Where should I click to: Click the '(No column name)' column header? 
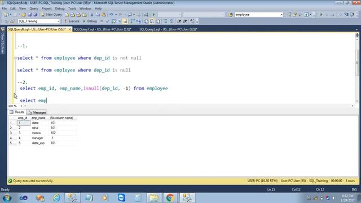click(x=63, y=118)
